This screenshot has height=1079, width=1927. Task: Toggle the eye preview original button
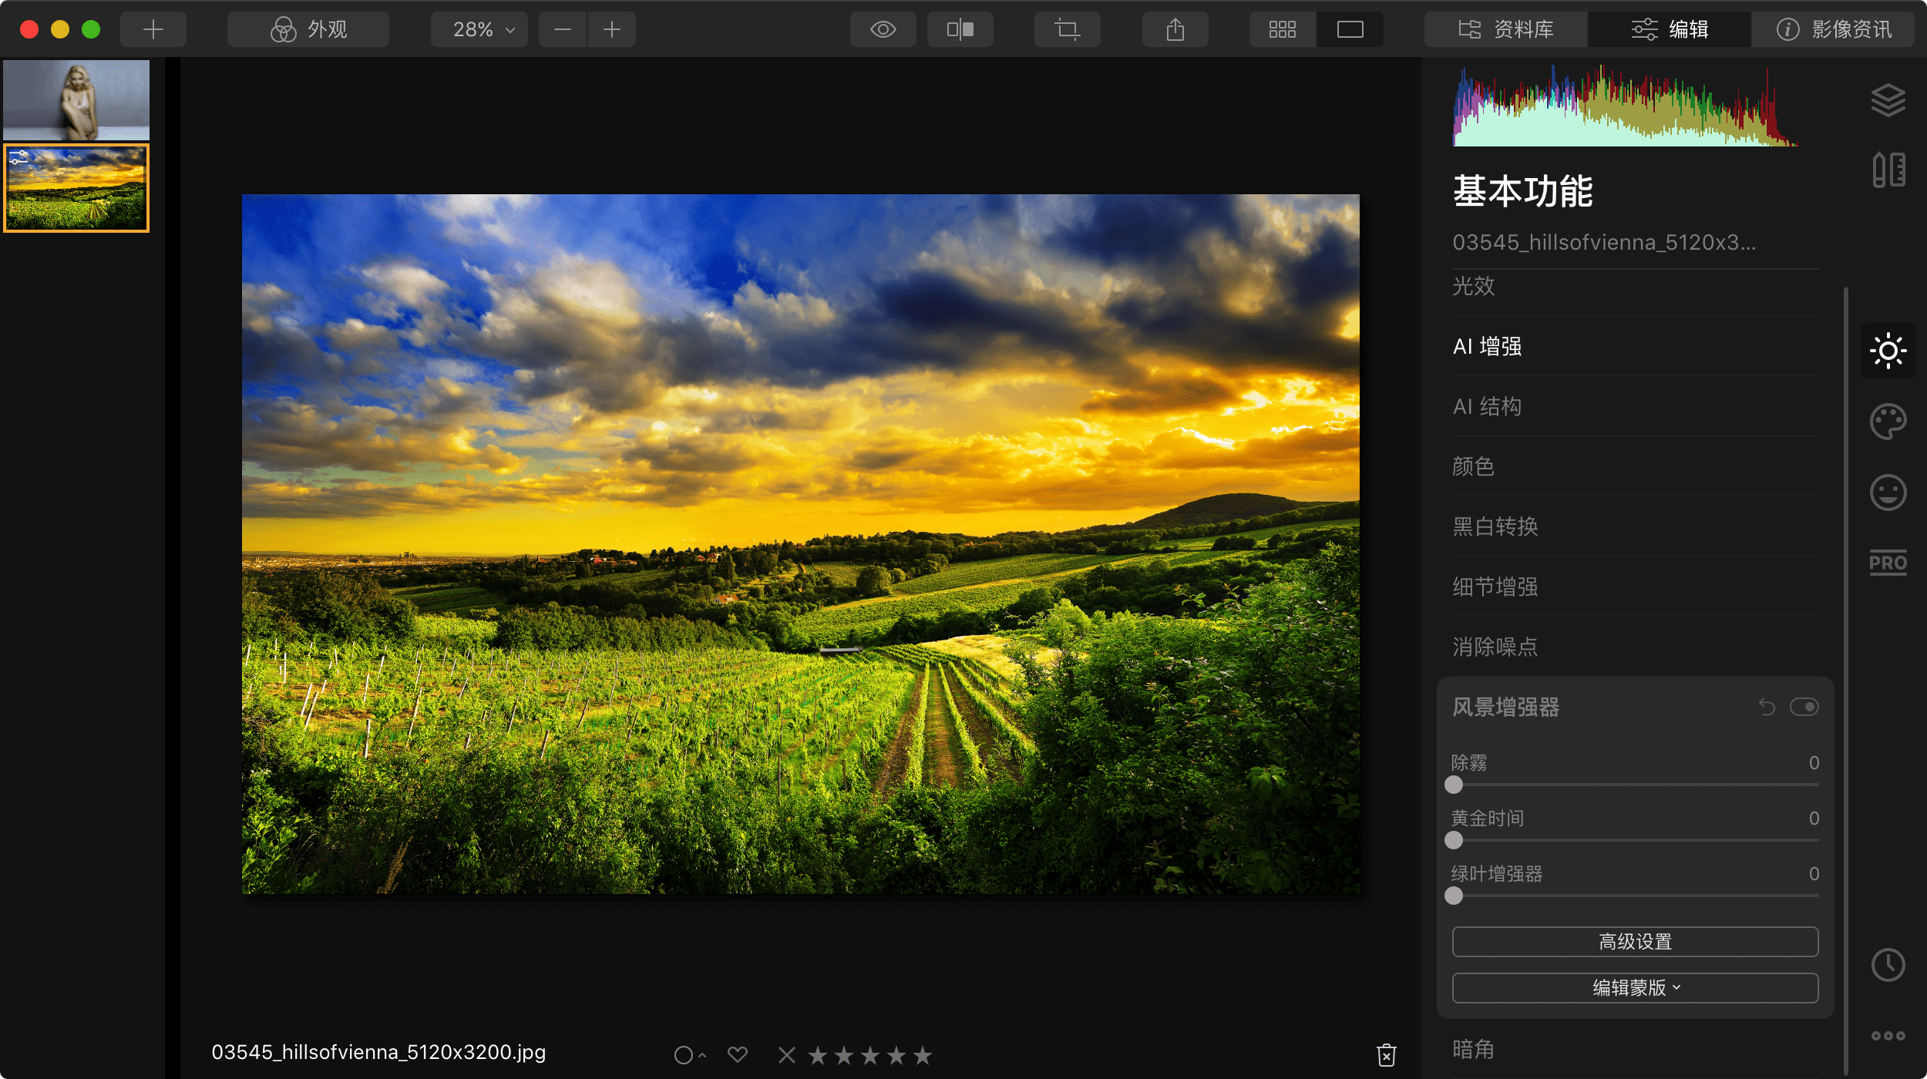(883, 29)
